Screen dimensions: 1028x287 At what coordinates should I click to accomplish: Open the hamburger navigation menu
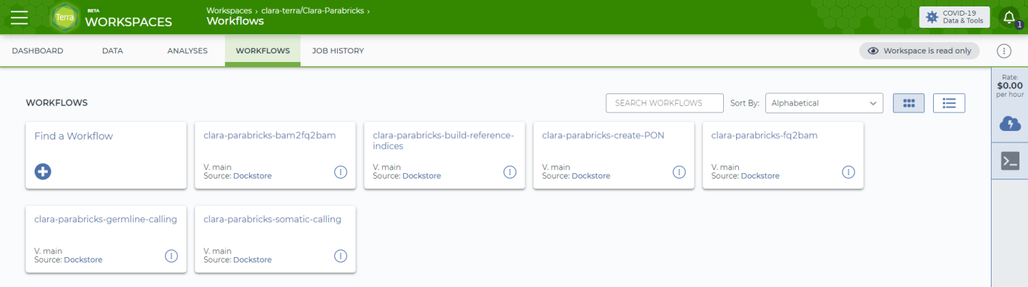[x=19, y=17]
